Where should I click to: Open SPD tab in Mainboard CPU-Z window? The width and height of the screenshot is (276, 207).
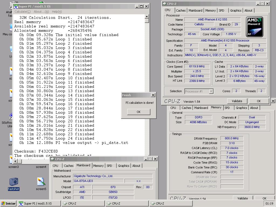click(109, 166)
